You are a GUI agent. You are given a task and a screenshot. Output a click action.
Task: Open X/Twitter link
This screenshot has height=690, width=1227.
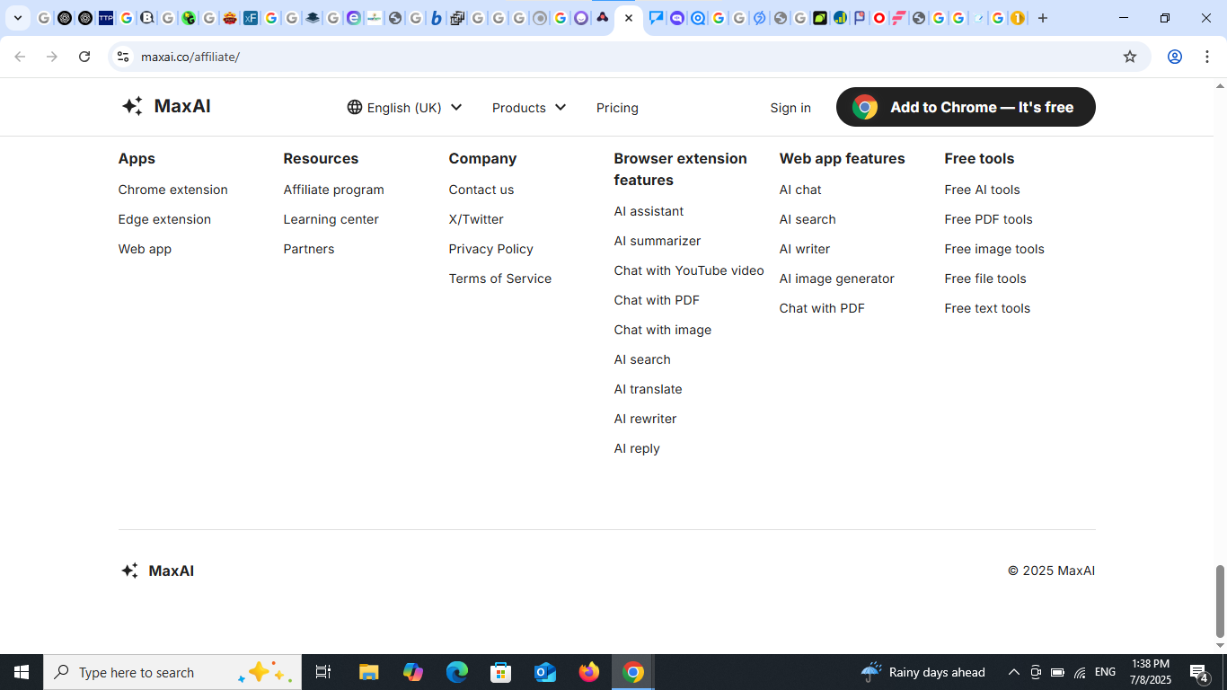coord(476,219)
